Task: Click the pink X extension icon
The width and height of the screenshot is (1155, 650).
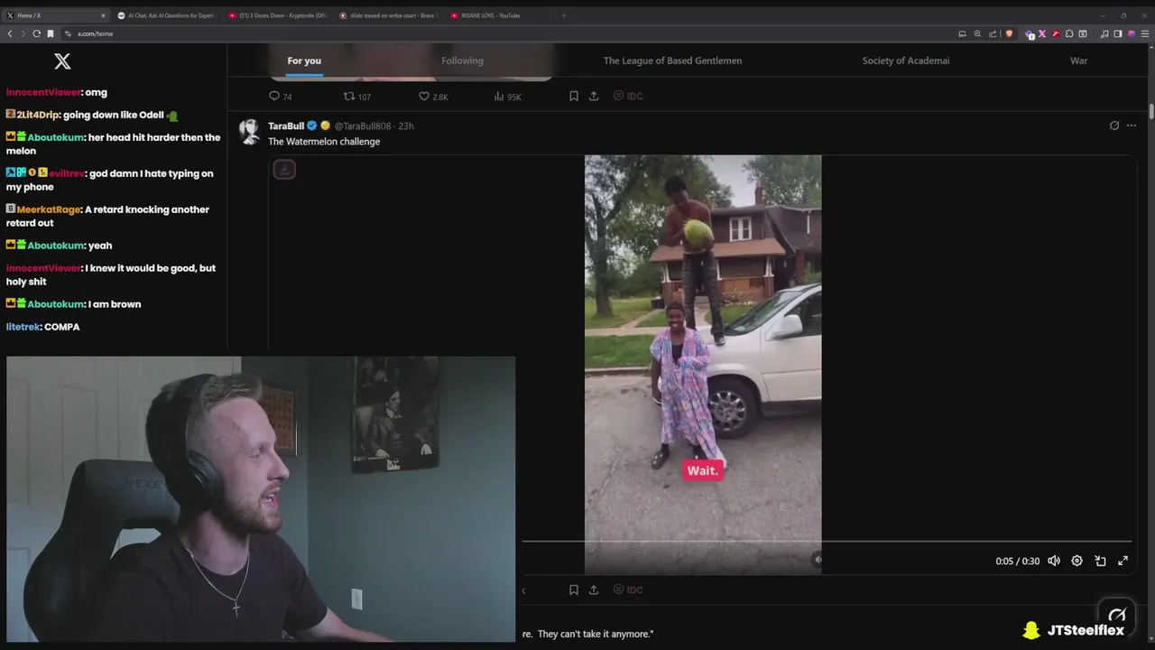Action: [1042, 33]
